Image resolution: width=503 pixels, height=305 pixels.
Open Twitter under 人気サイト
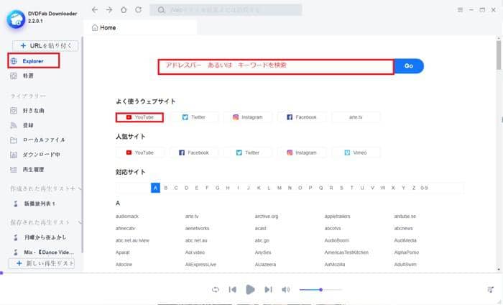[248, 152]
